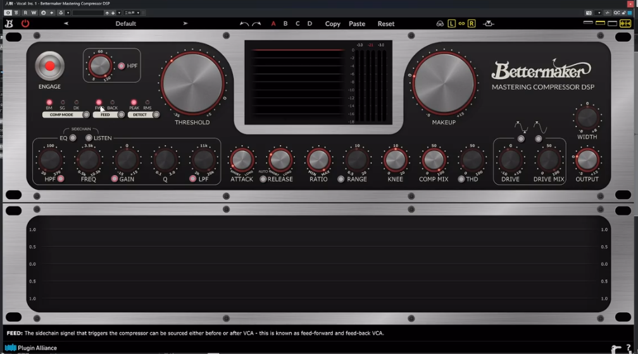
Task: Click the Reset button
Action: pyautogui.click(x=385, y=23)
